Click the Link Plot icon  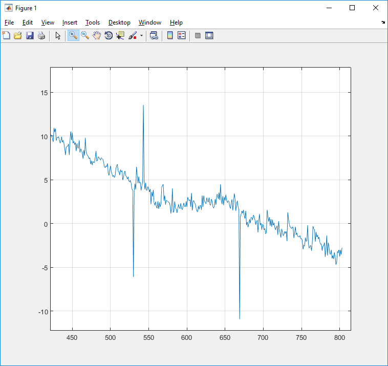(154, 35)
